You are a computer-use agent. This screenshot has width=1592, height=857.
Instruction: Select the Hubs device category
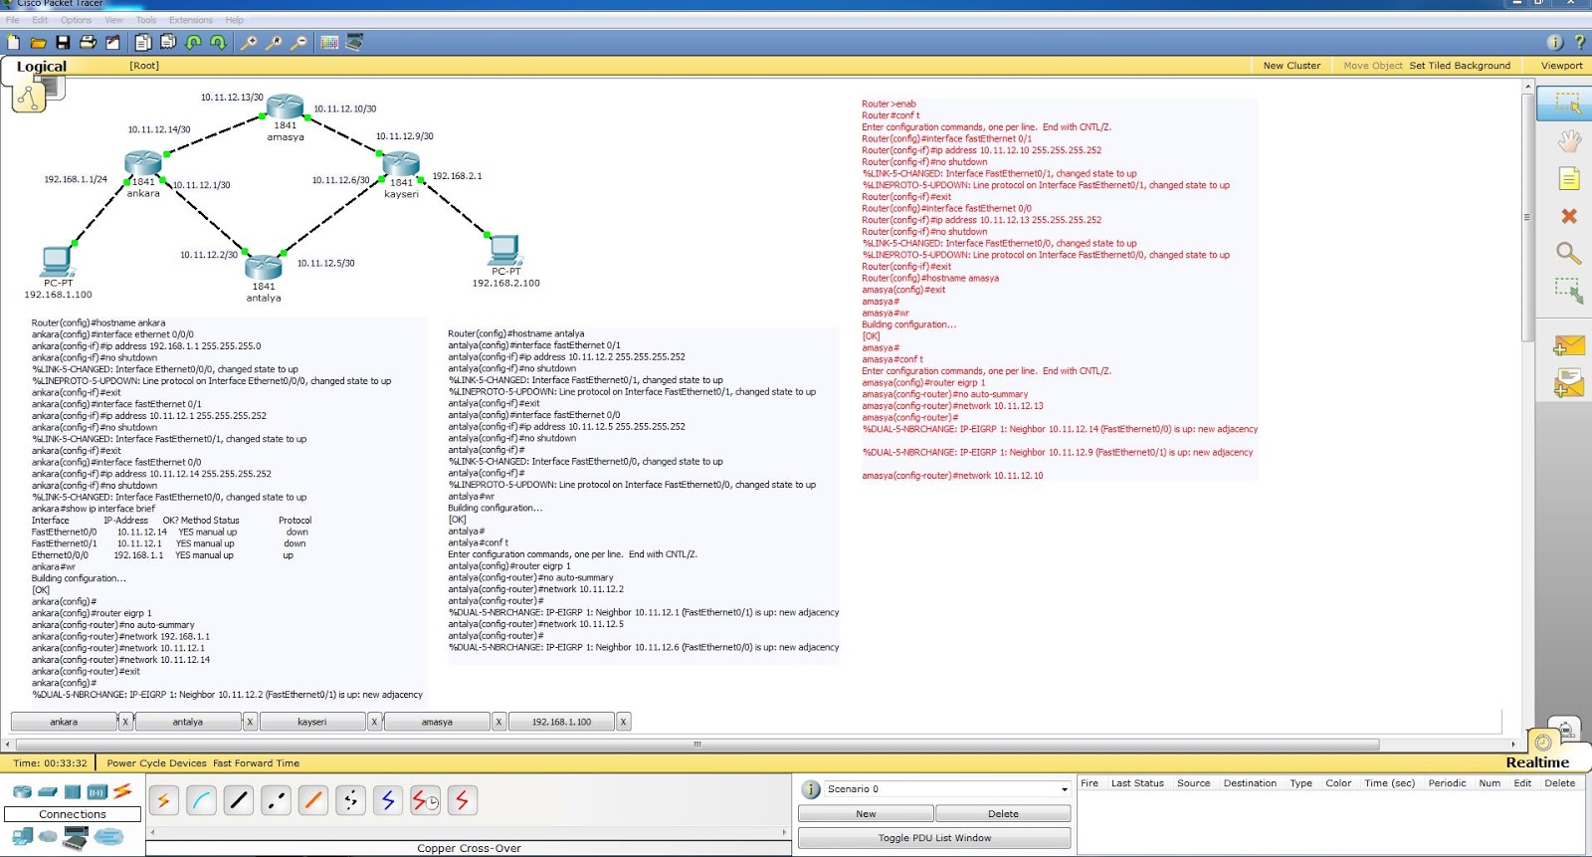pyautogui.click(x=72, y=792)
